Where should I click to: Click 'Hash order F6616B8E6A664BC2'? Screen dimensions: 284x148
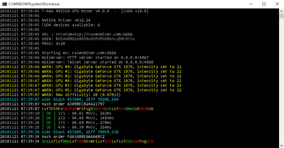pos(73,137)
